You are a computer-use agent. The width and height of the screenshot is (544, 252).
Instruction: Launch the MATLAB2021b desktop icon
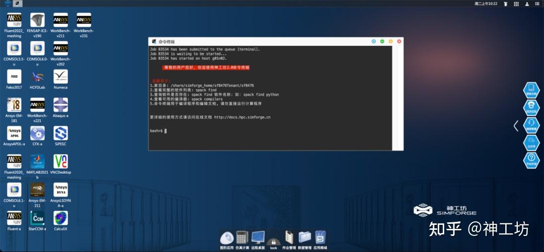click(37, 161)
